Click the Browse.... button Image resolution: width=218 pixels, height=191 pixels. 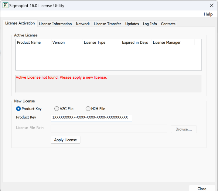pyautogui.click(x=184, y=129)
